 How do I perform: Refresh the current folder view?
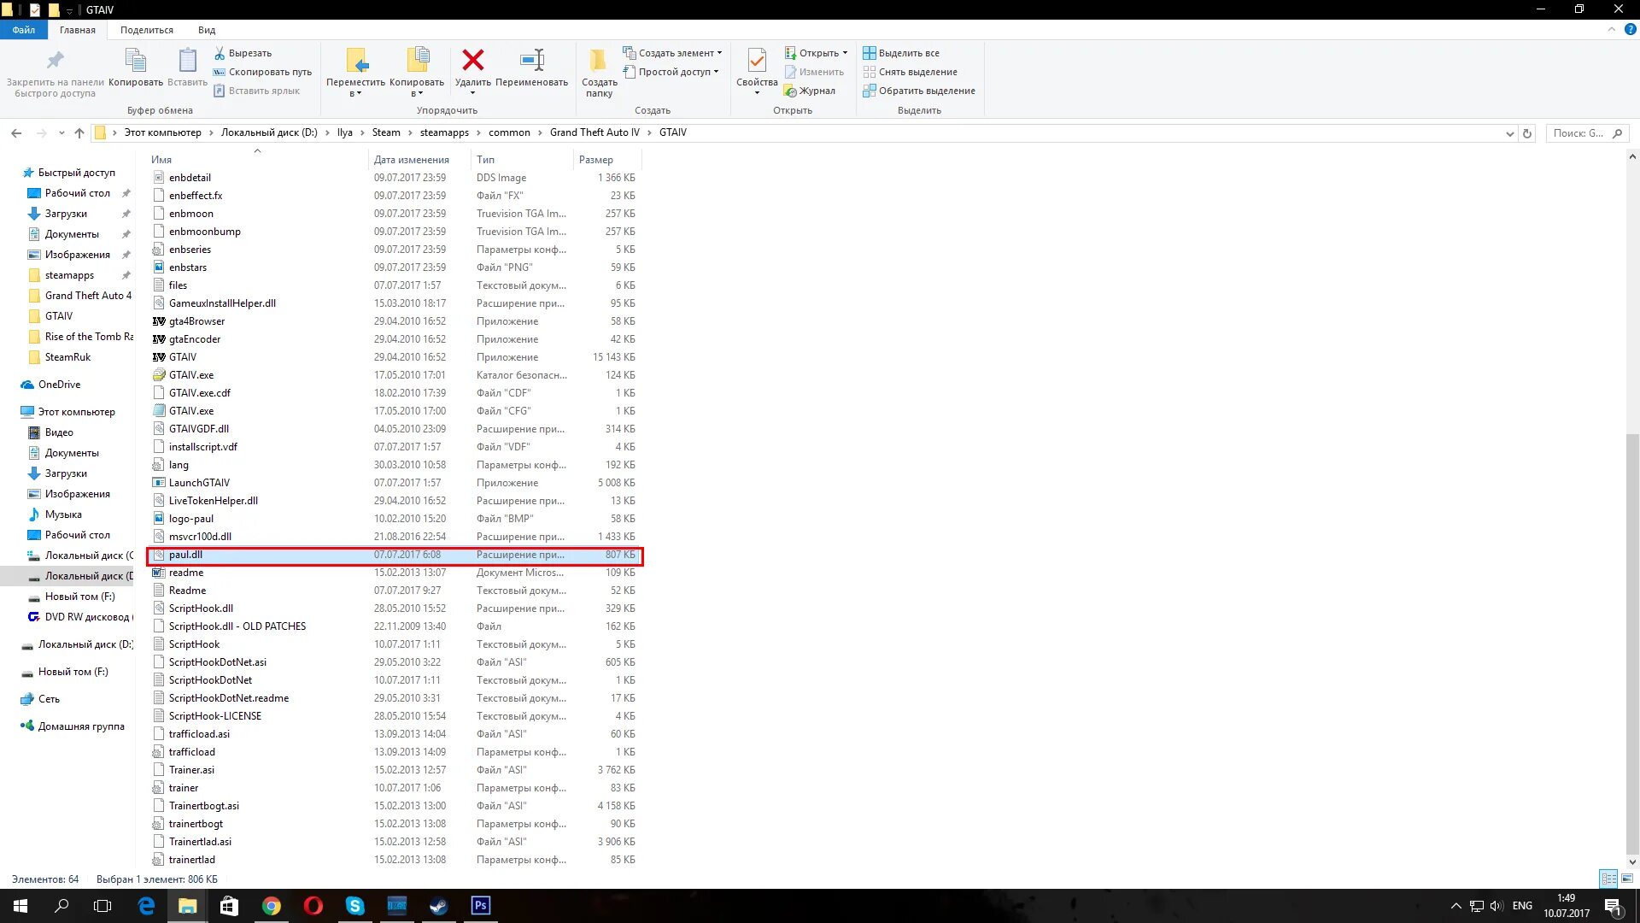(x=1527, y=133)
